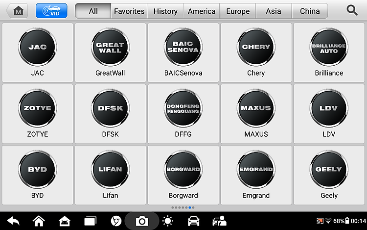Select the DFSK brand
The height and width of the screenshot is (230, 367).
click(110, 114)
